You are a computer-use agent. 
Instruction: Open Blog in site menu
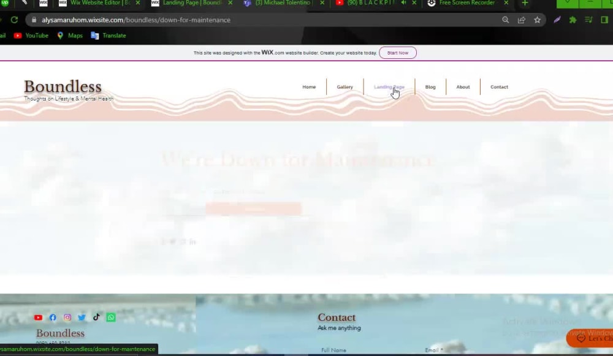click(430, 87)
